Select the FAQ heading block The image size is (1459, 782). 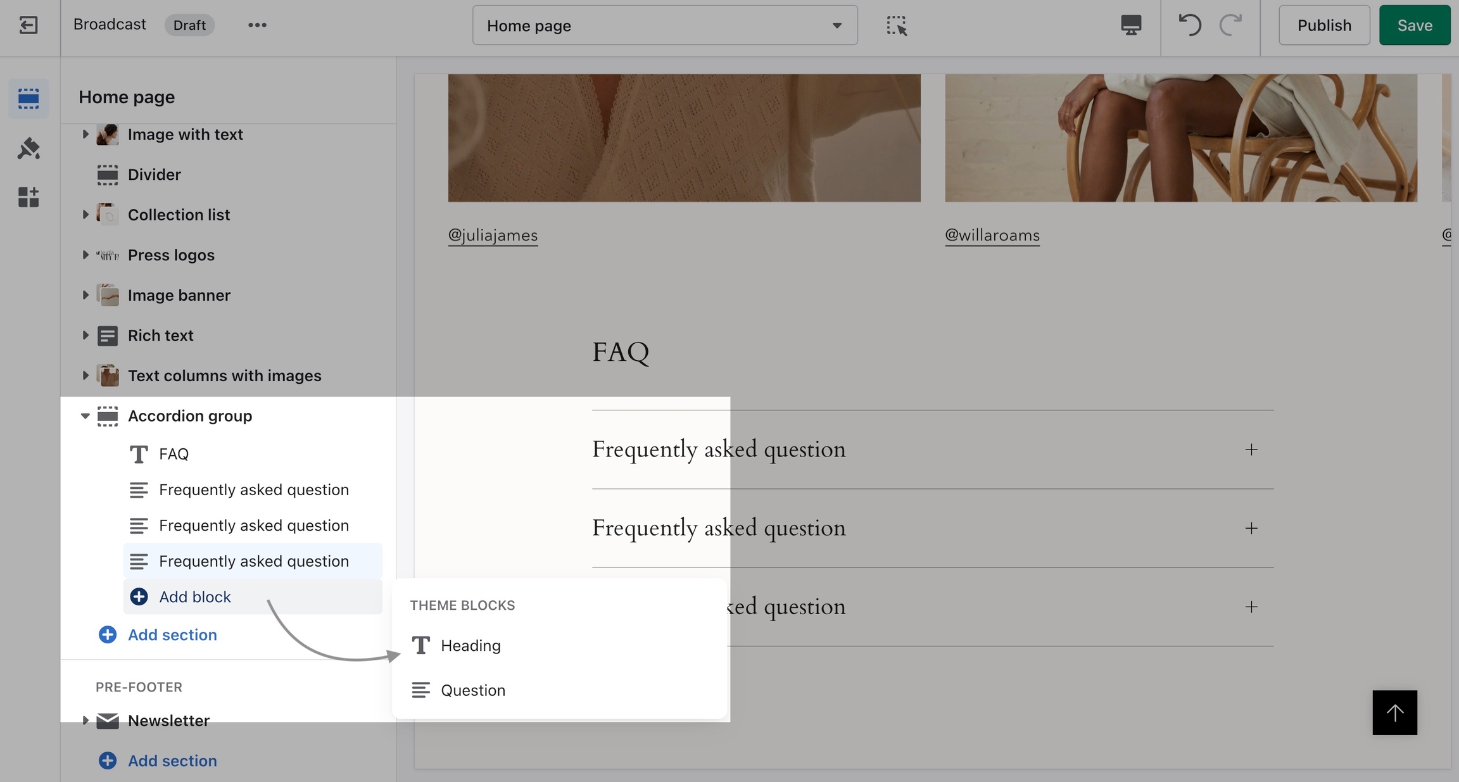[174, 454]
